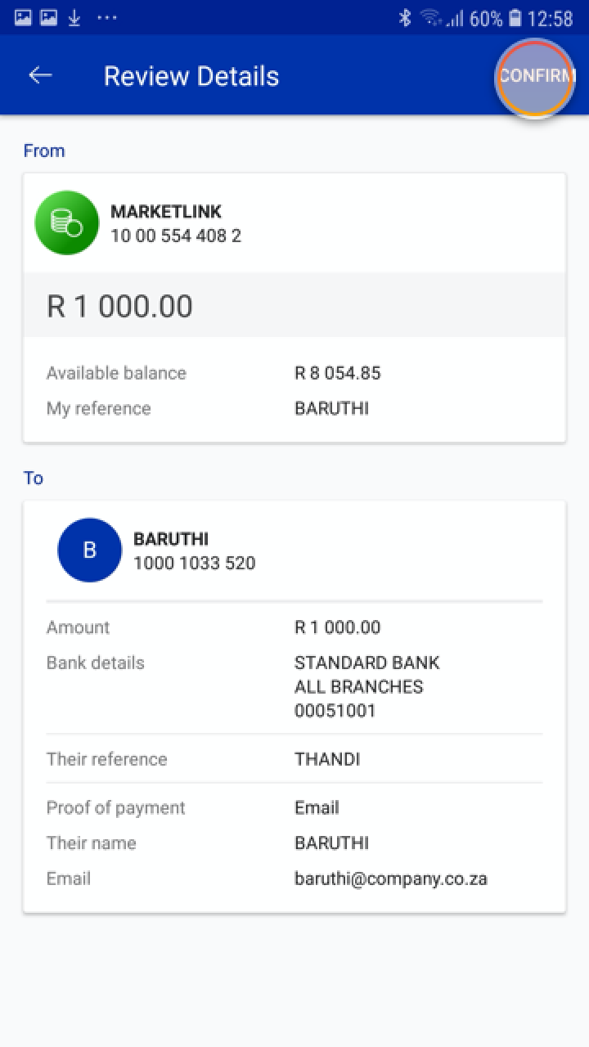Viewport: 589px width, 1047px height.
Task: Select the R 1 000.00 amount field
Action: (120, 306)
